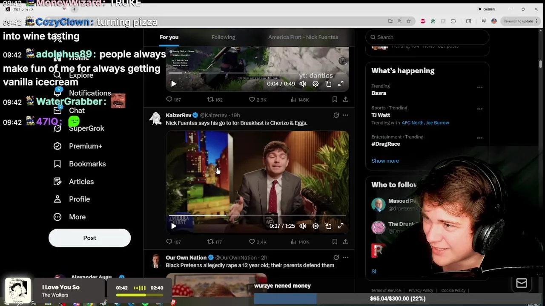Open options for the #DragRace trend

click(x=480, y=138)
